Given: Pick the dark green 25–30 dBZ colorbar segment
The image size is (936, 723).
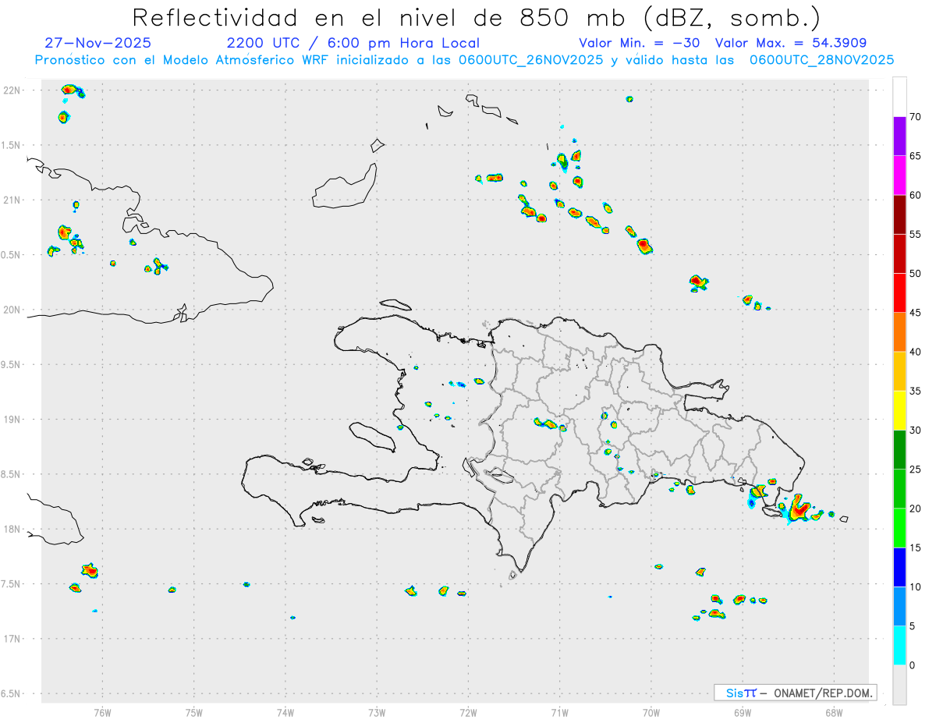Looking at the screenshot, I should pyautogui.click(x=899, y=450).
